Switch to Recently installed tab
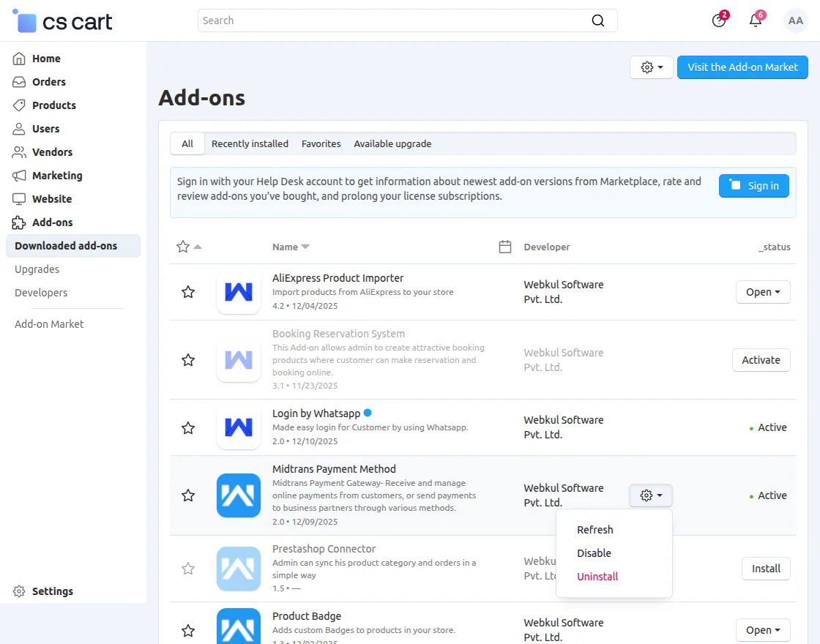820x644 pixels. (x=250, y=143)
